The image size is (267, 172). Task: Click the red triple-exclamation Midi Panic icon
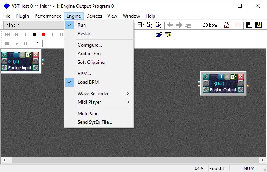click(x=238, y=25)
